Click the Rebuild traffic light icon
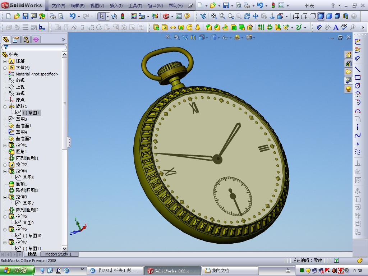 pyautogui.click(x=123, y=16)
